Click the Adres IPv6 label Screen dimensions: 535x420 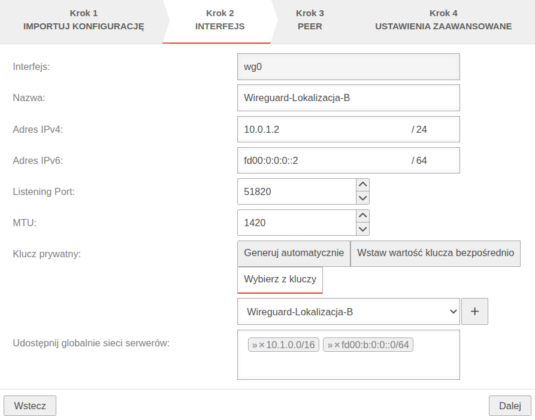coord(38,160)
